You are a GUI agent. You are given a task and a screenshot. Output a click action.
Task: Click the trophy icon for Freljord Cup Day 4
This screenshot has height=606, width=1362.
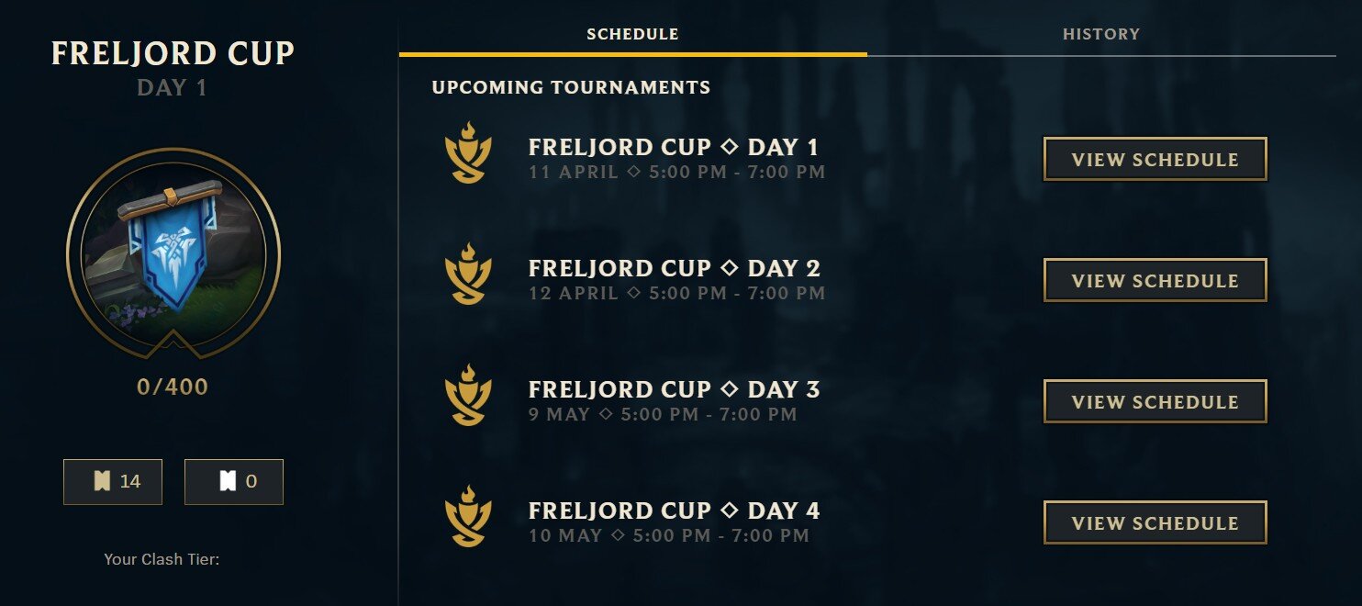tap(468, 517)
